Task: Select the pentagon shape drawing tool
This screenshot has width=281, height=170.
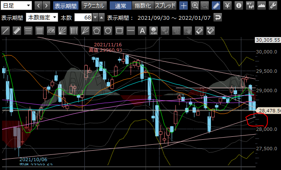Action: pos(97,31)
